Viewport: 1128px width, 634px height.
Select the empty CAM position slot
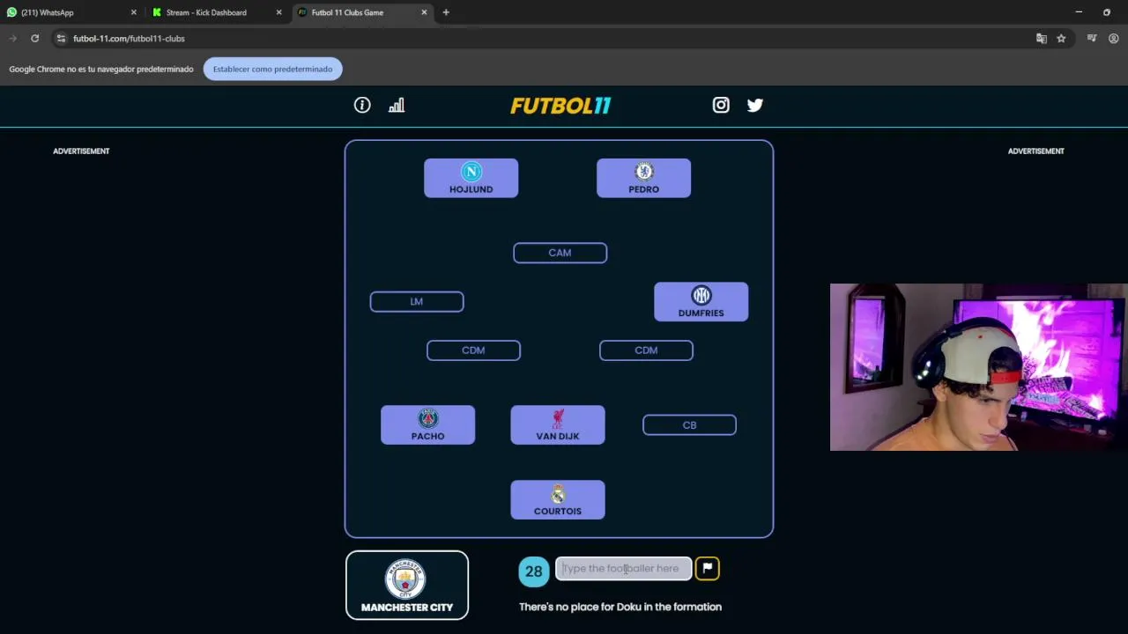[560, 253]
